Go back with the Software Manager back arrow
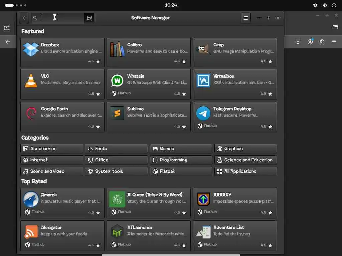The image size is (342, 256). (24, 18)
